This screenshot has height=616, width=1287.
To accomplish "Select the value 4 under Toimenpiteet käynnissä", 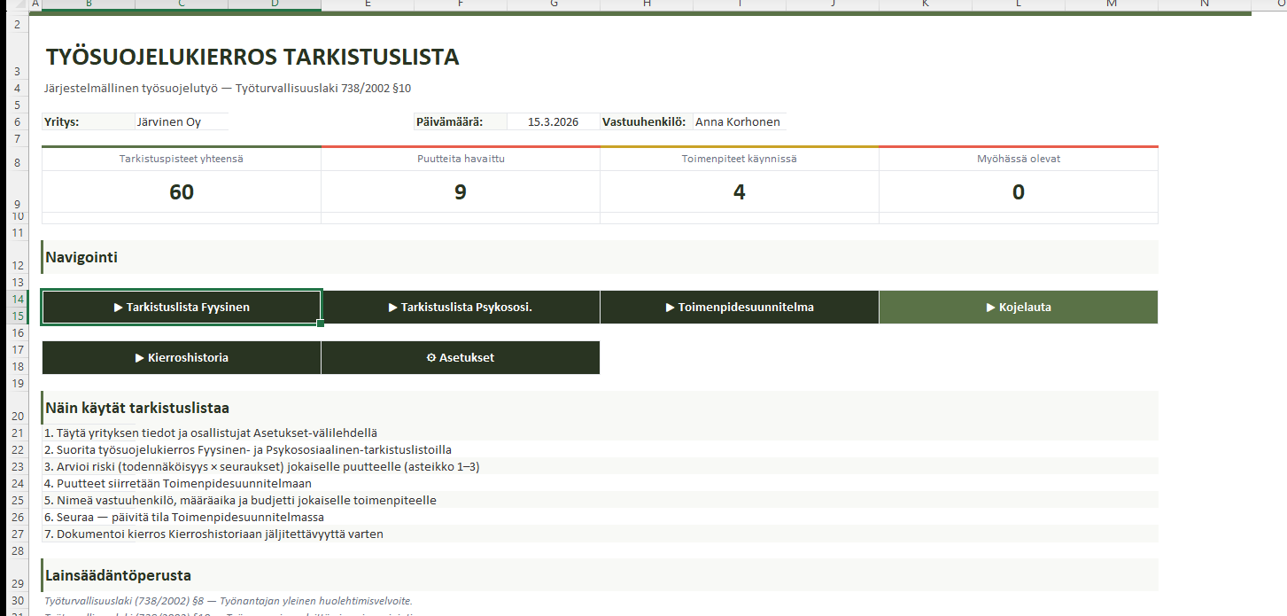I will [740, 192].
